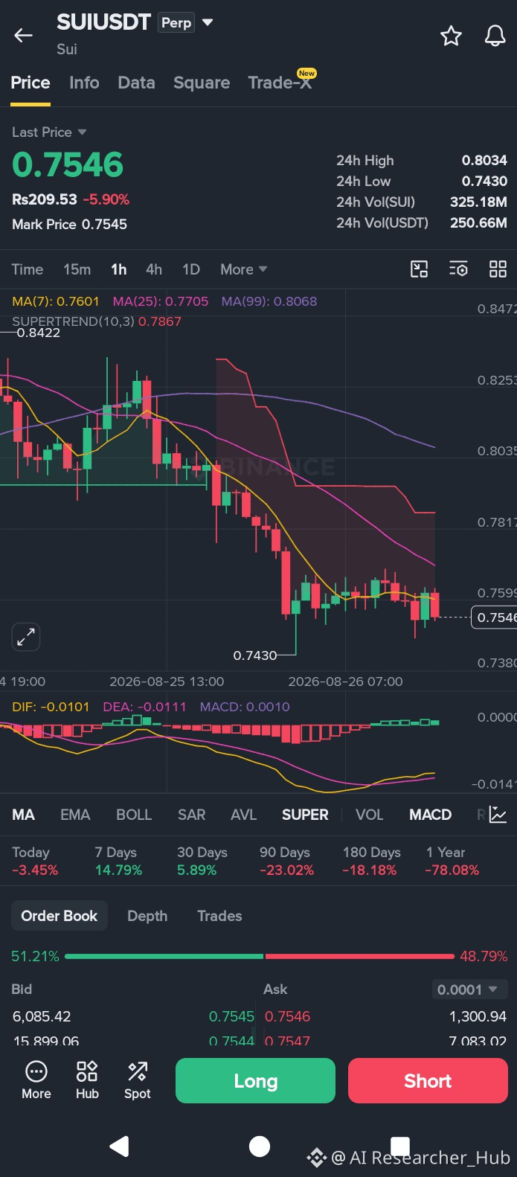This screenshot has height=1177, width=517.
Task: Select the 1h interval
Action: [x=119, y=269]
